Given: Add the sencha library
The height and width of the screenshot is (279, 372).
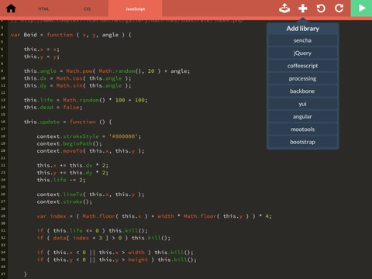Looking at the screenshot, I should pos(302,40).
